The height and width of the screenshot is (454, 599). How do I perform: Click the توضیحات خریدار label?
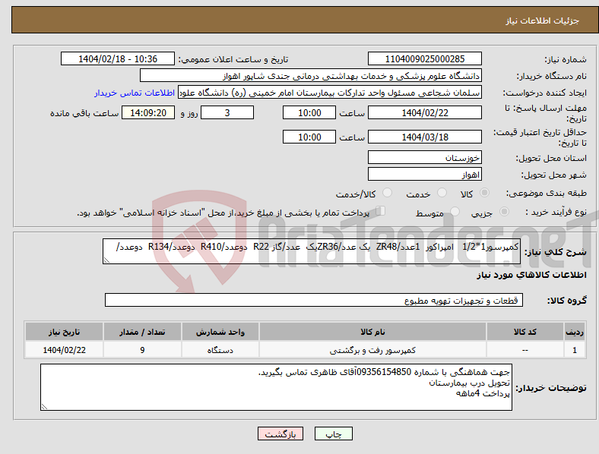[551, 388]
